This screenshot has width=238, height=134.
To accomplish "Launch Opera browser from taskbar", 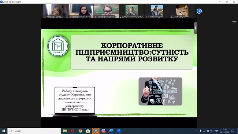I will pyautogui.click(x=72, y=131).
